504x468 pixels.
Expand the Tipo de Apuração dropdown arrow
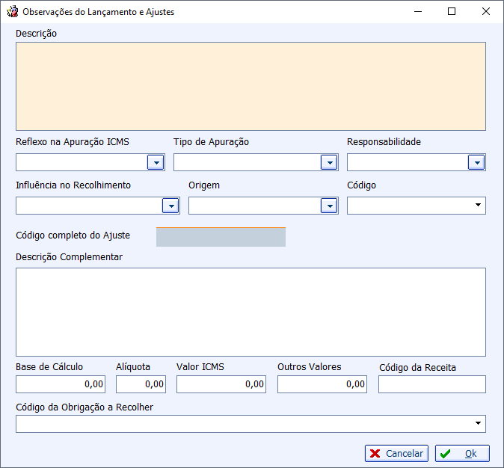tap(329, 162)
